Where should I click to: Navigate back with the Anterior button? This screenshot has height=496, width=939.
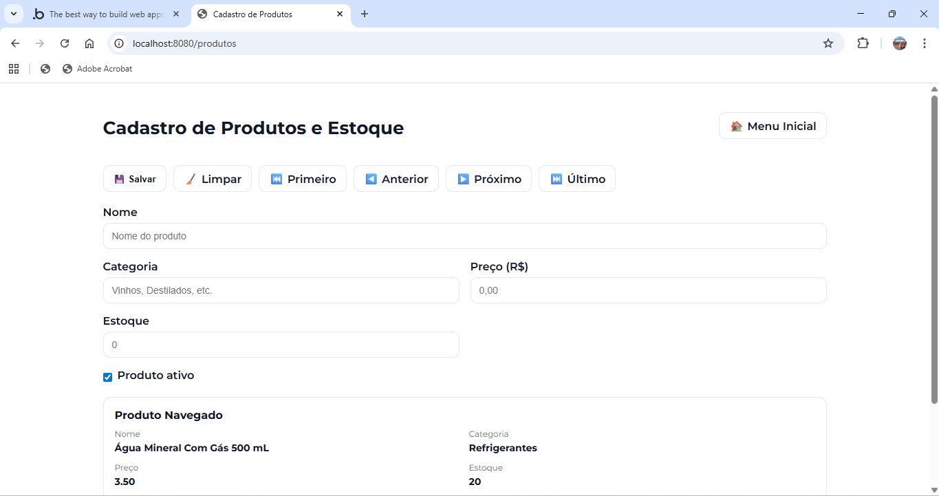(x=396, y=179)
